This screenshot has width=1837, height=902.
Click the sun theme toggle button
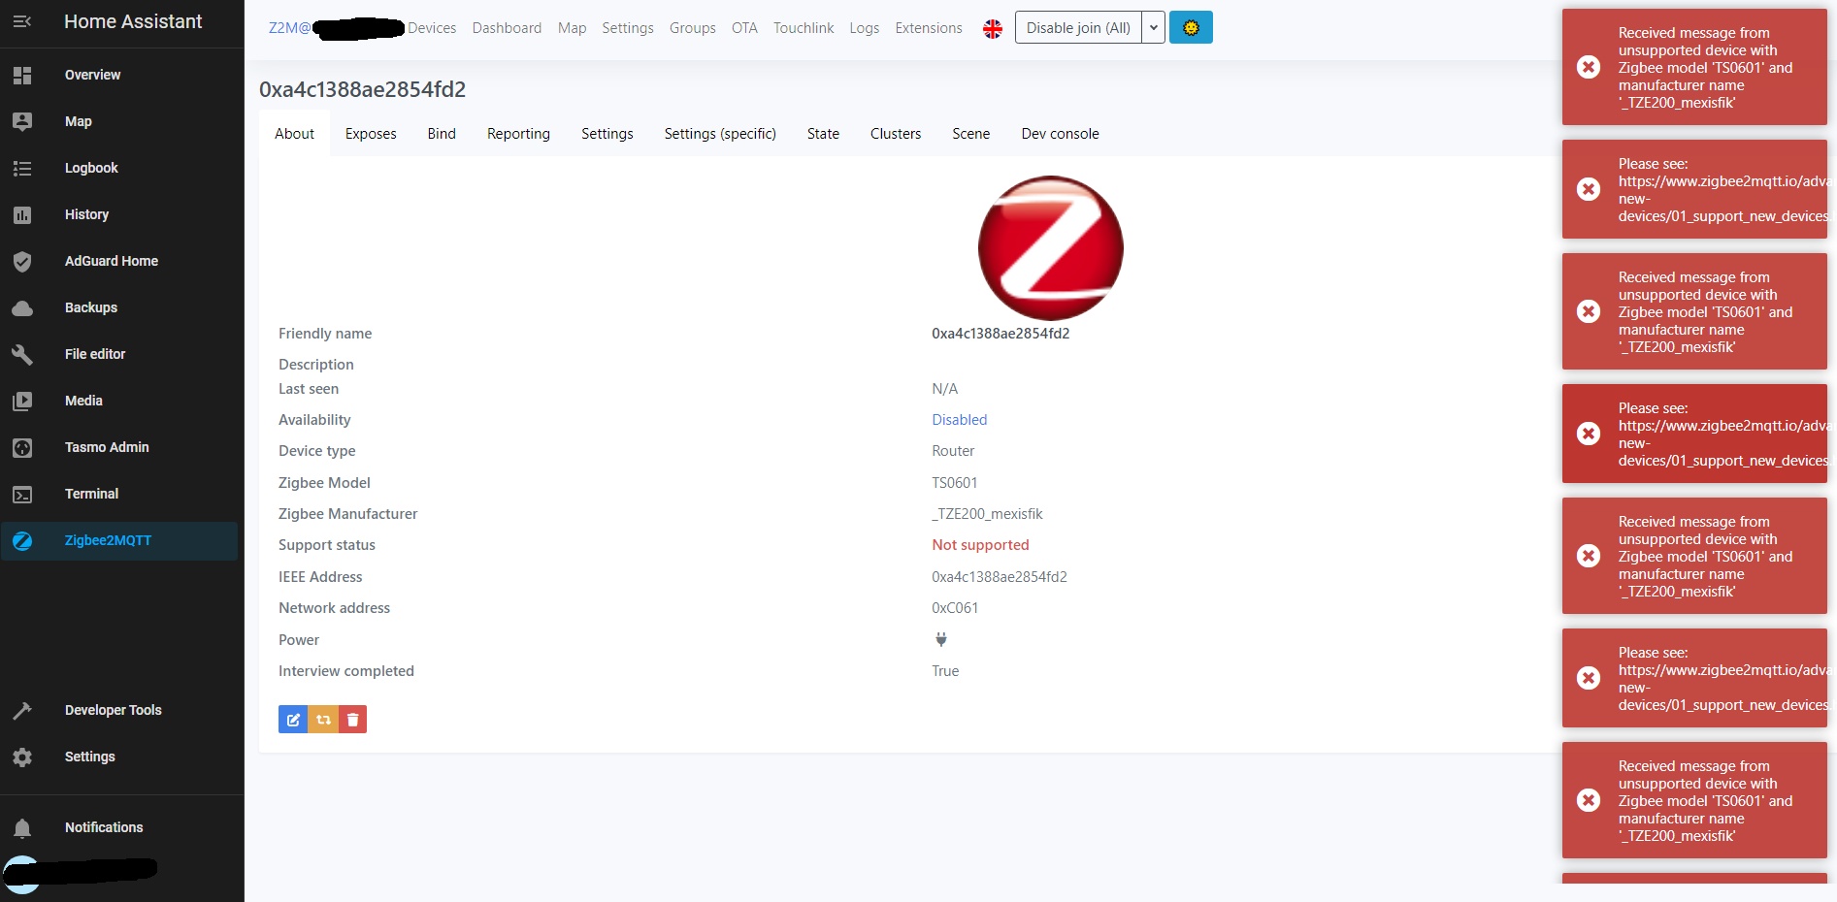point(1191,27)
